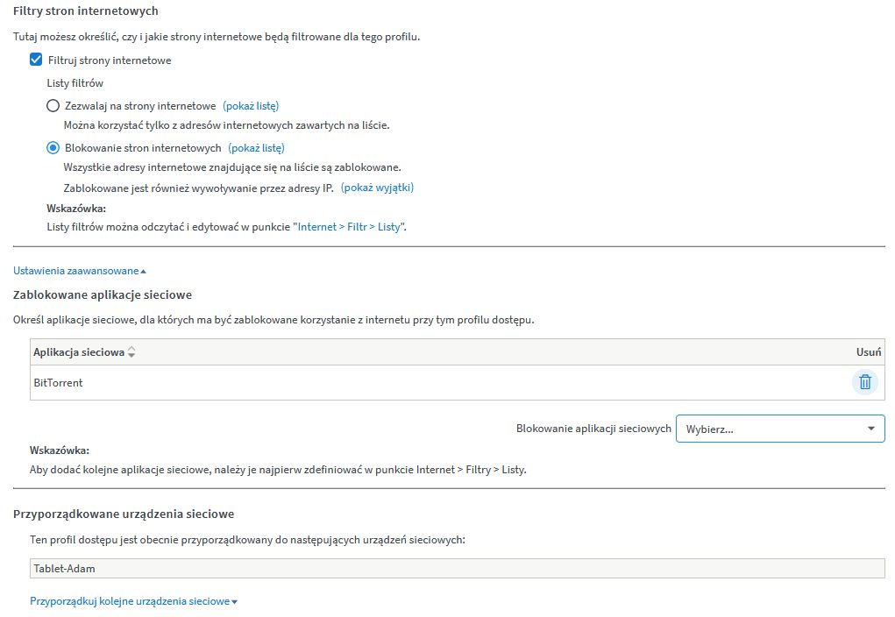Click the Blokowanie aplikacji sieciowych label
Viewport: 895px width, 617px height.
coord(593,429)
